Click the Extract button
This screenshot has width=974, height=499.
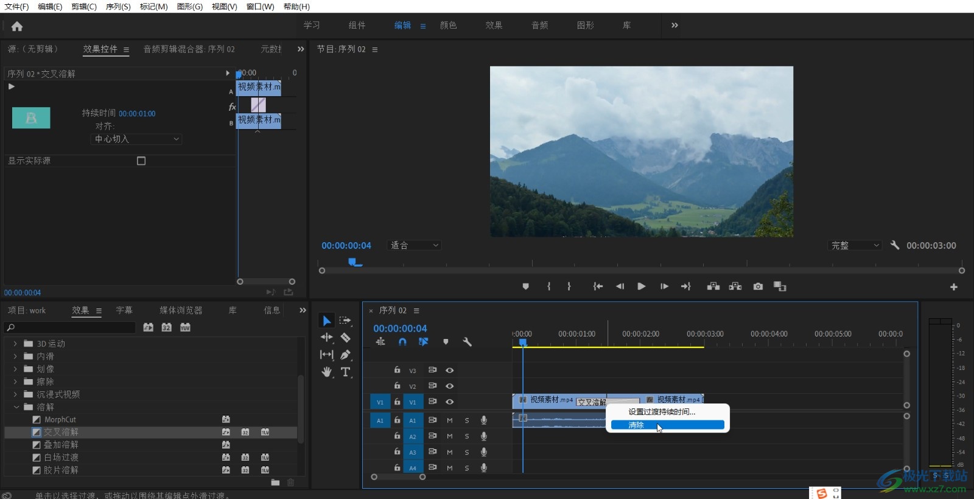click(x=735, y=287)
